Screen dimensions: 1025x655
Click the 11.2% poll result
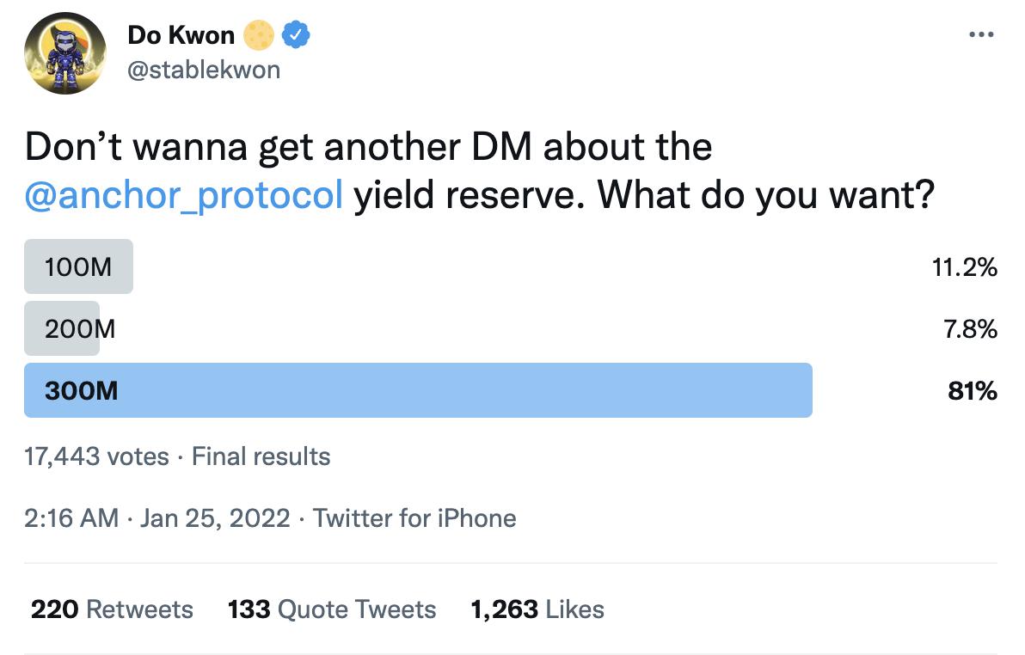[x=965, y=267]
